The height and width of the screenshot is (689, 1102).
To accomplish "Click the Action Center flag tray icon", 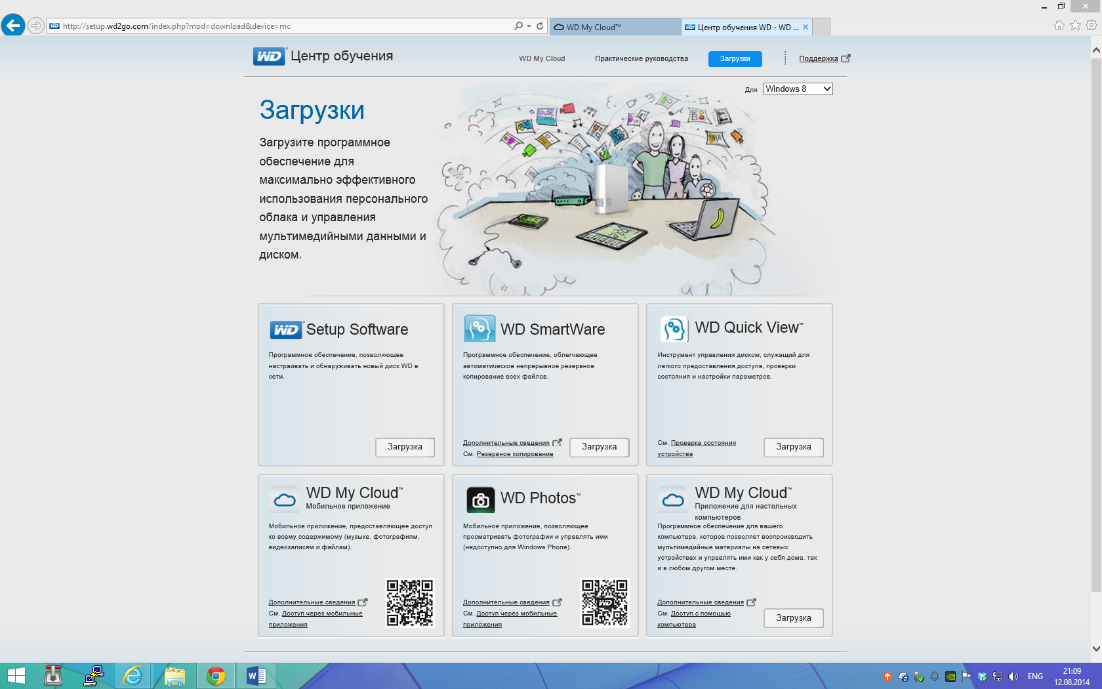I will tap(966, 677).
